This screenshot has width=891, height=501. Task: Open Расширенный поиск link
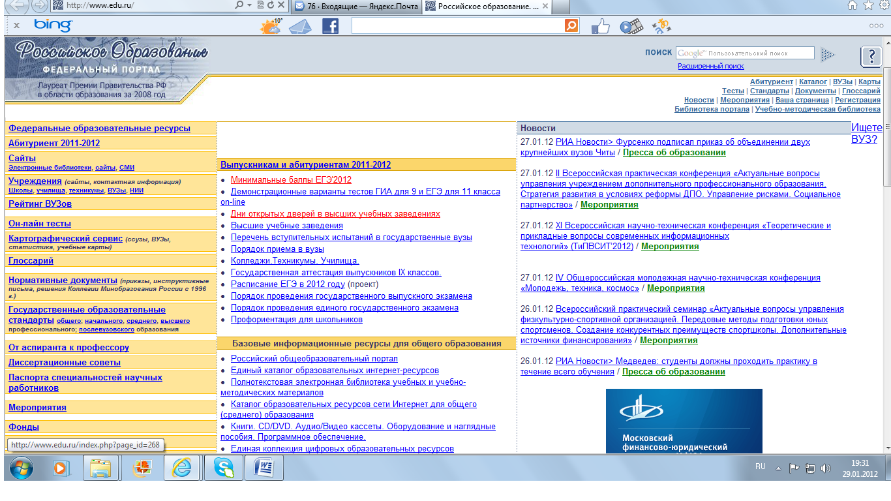point(710,66)
